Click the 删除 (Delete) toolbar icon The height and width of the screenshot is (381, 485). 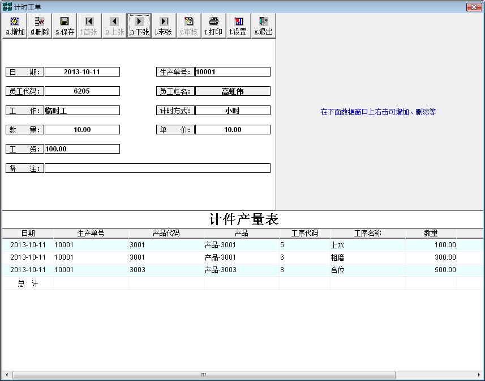pyautogui.click(x=40, y=26)
